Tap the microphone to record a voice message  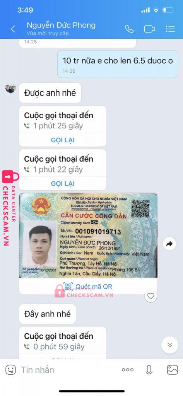pos(149,370)
